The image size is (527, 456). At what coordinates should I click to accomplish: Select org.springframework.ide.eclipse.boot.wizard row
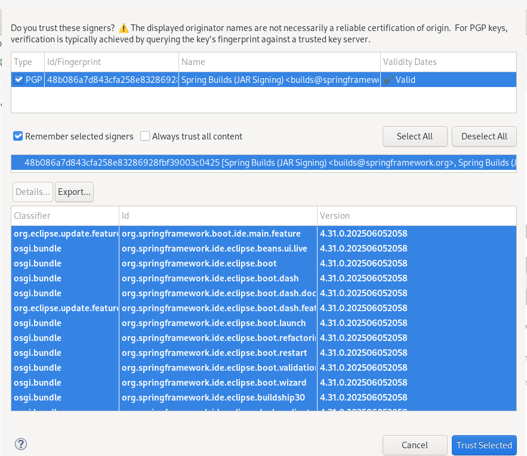point(264,383)
